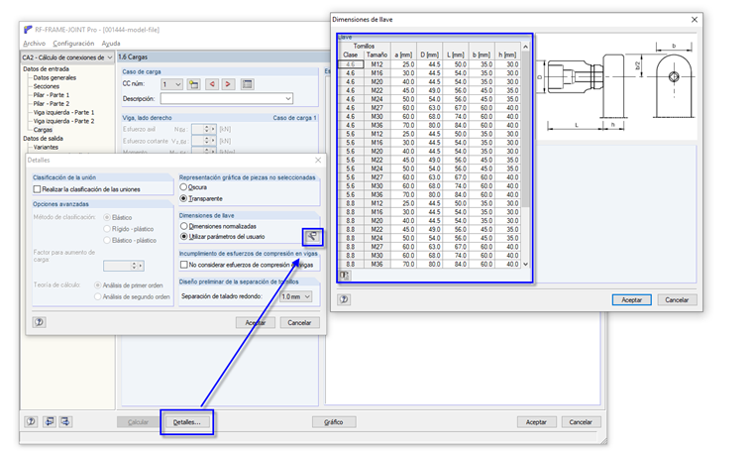This screenshot has height=452, width=753.
Task: Click Aceptar in main window footer
Action: point(536,422)
